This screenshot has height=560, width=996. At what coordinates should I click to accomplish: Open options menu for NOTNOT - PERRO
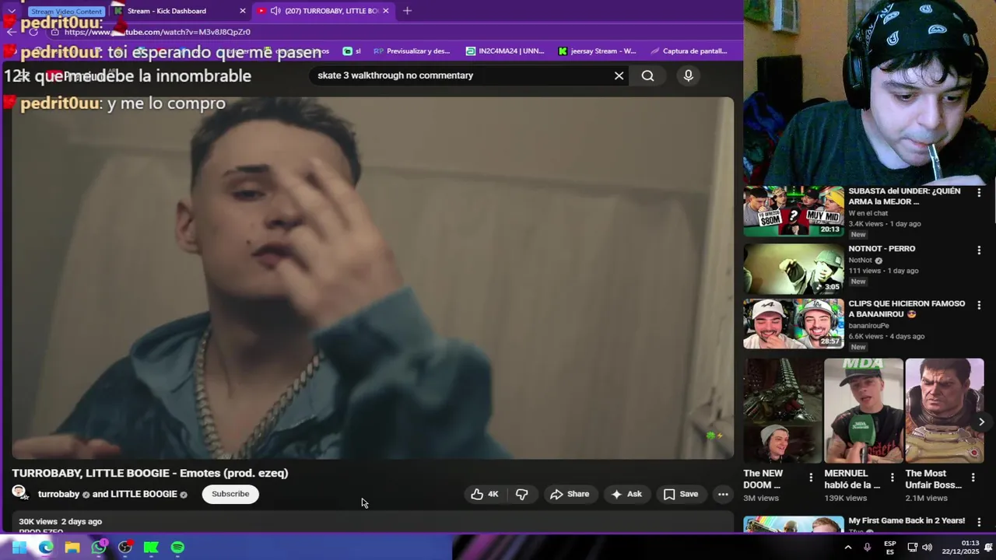coord(979,250)
